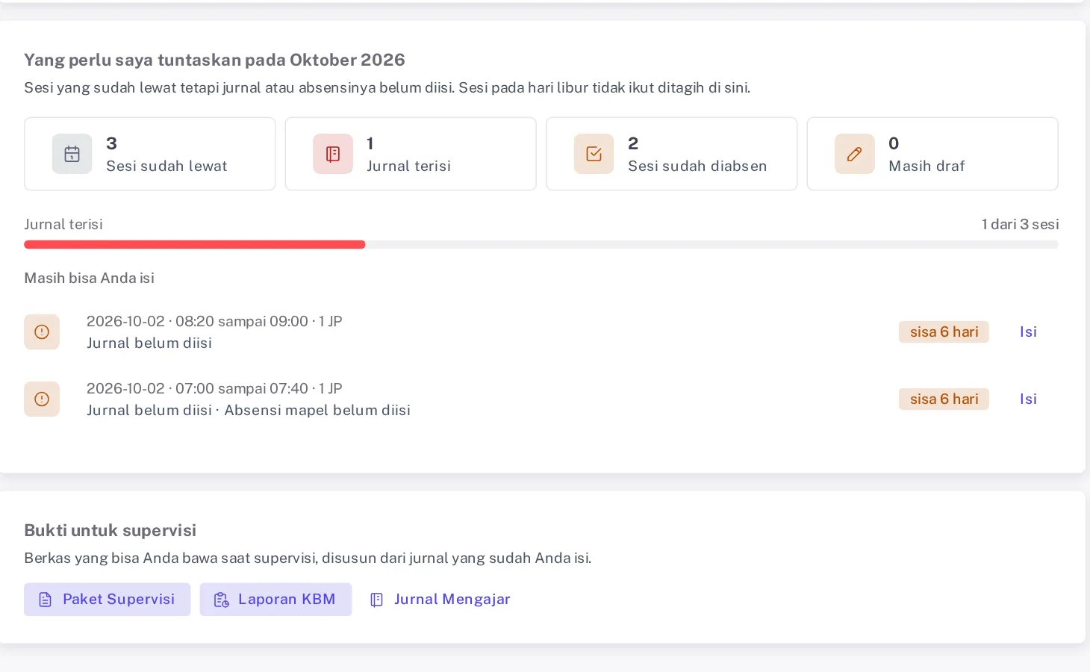Click the sisa 6 hari badge for 08:20 session
Screen dimensions: 1090x672
point(944,332)
